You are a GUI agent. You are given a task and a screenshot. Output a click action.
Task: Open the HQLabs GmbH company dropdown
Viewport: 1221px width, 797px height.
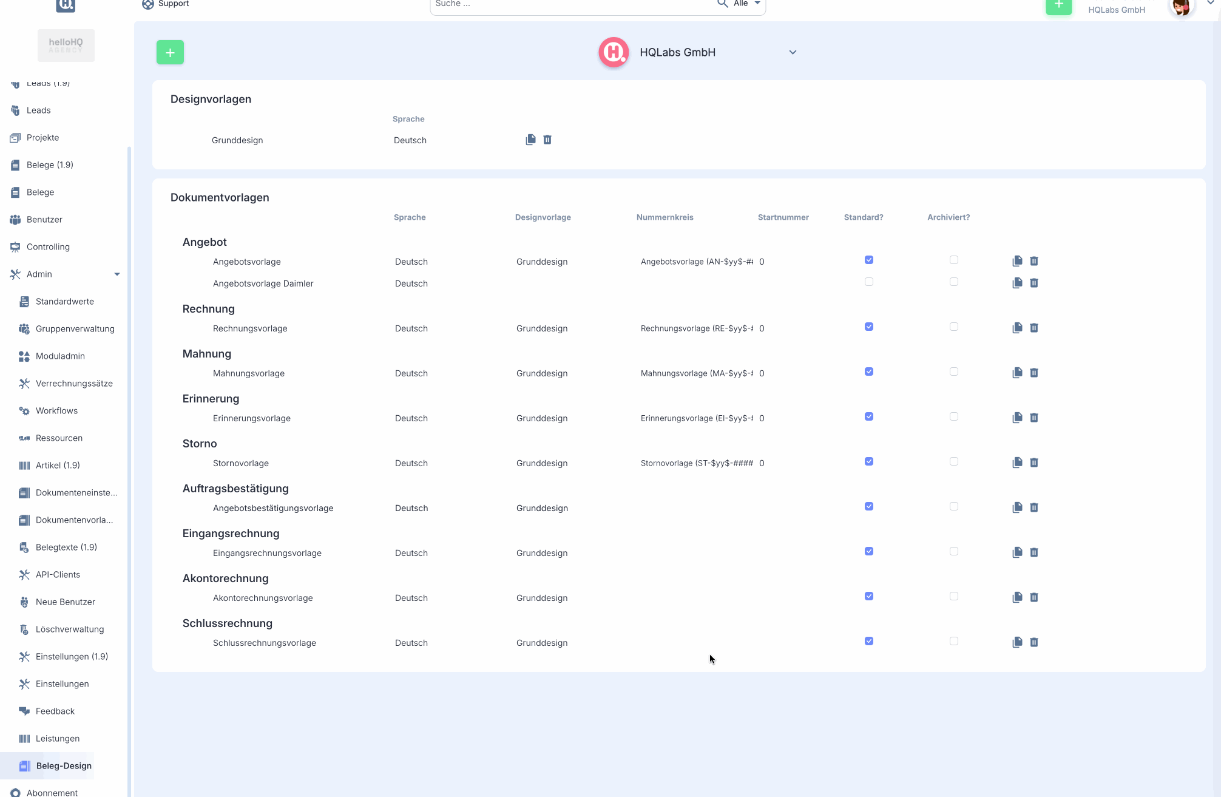click(x=793, y=52)
